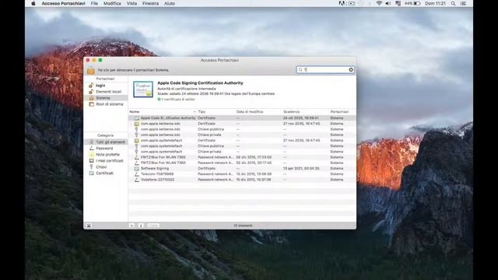Open the Vista menu
498x280 pixels.
(x=132, y=3)
